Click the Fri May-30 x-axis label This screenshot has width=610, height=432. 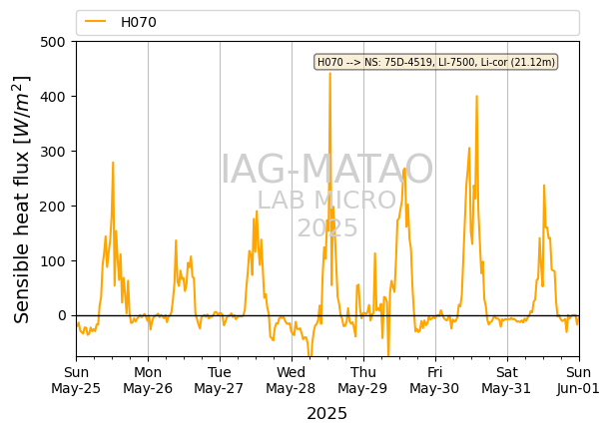coord(434,380)
